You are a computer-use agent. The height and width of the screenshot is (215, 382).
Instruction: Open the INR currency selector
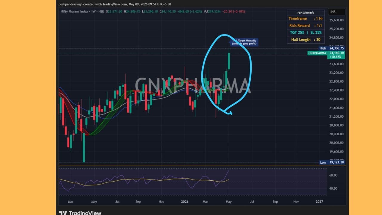pyautogui.click(x=337, y=12)
